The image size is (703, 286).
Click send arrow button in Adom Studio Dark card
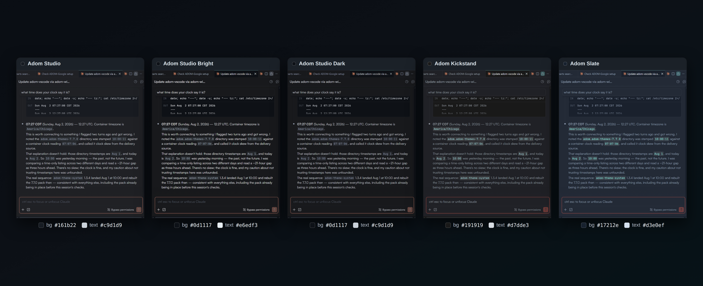[x=410, y=210]
